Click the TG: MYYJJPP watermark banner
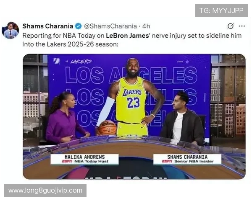 [221, 10]
